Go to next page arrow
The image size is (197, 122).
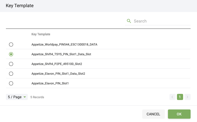click(x=187, y=97)
